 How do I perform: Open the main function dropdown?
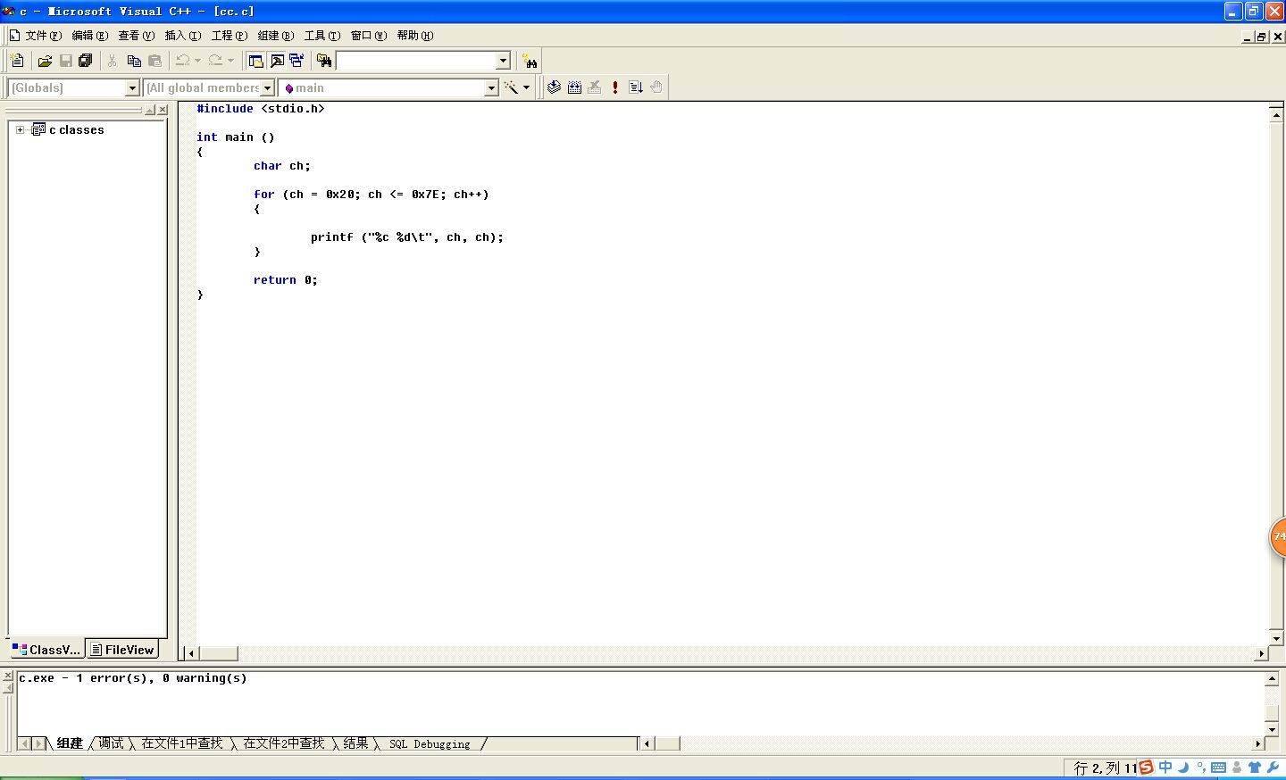(x=491, y=87)
